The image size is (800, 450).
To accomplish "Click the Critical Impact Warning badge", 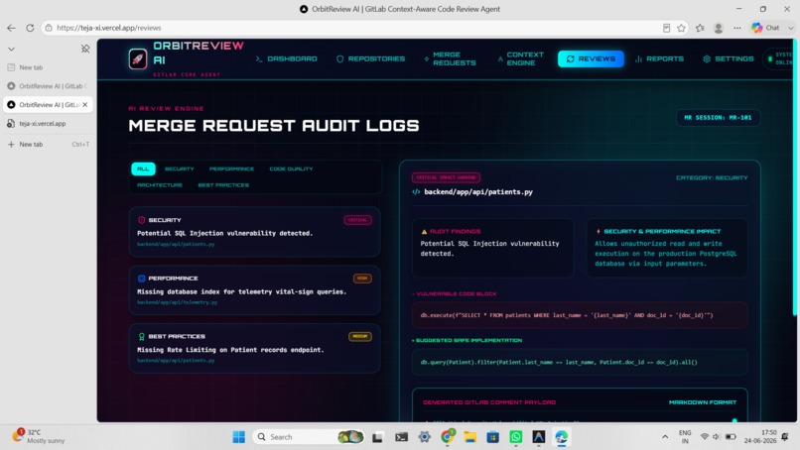I will pyautogui.click(x=446, y=177).
